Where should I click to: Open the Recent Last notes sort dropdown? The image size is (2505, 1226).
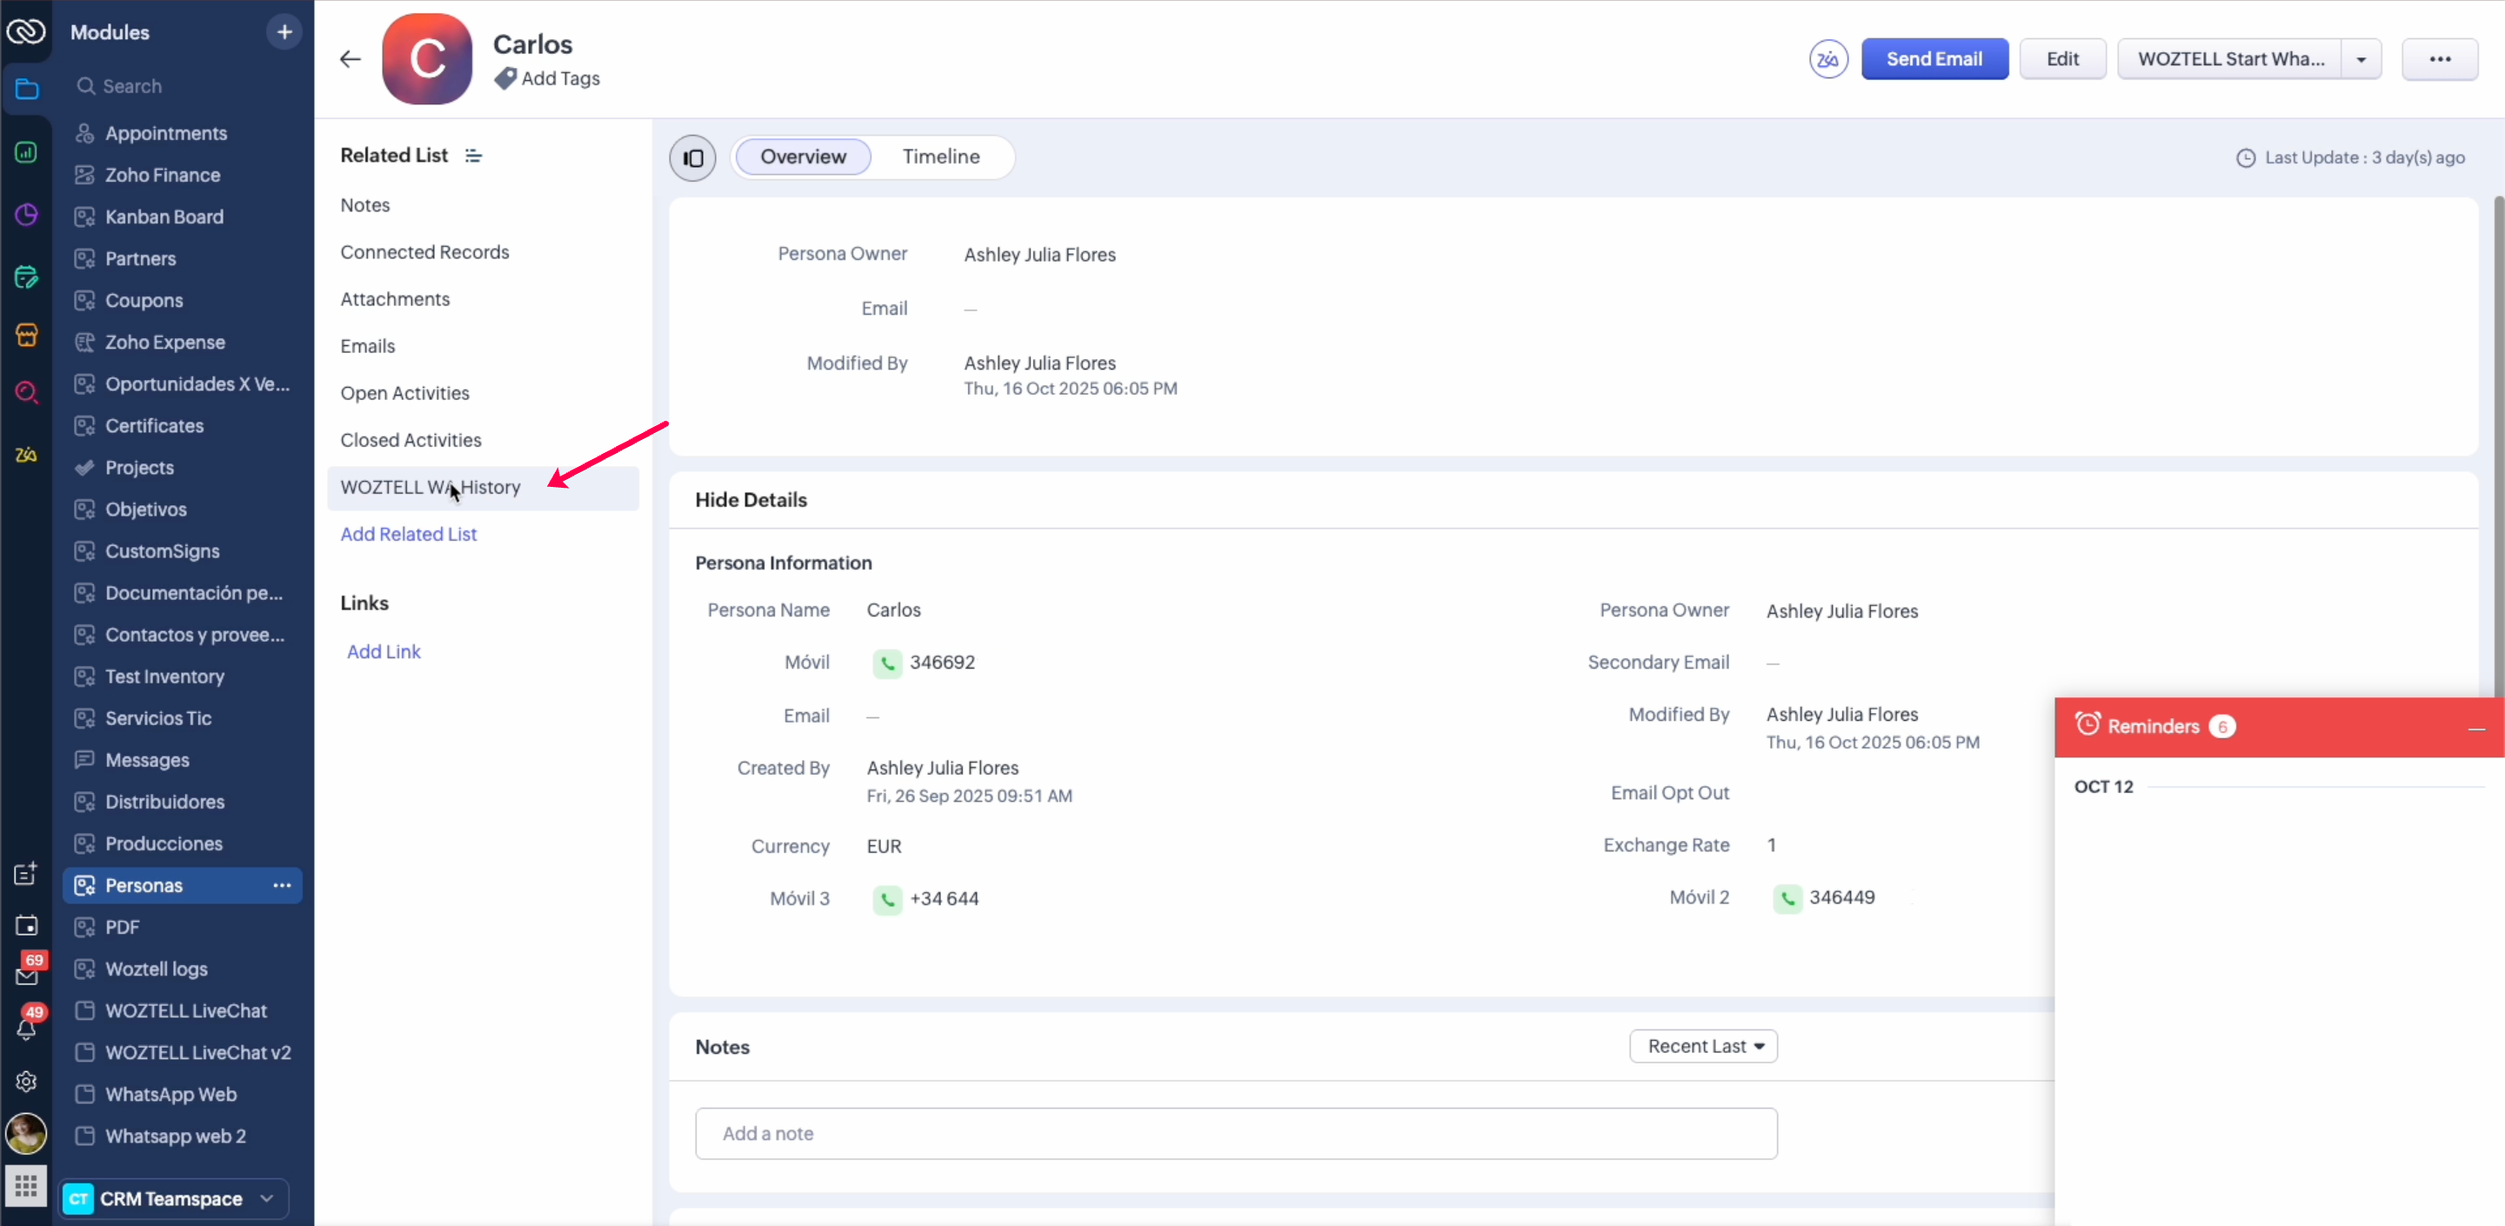click(x=1703, y=1046)
